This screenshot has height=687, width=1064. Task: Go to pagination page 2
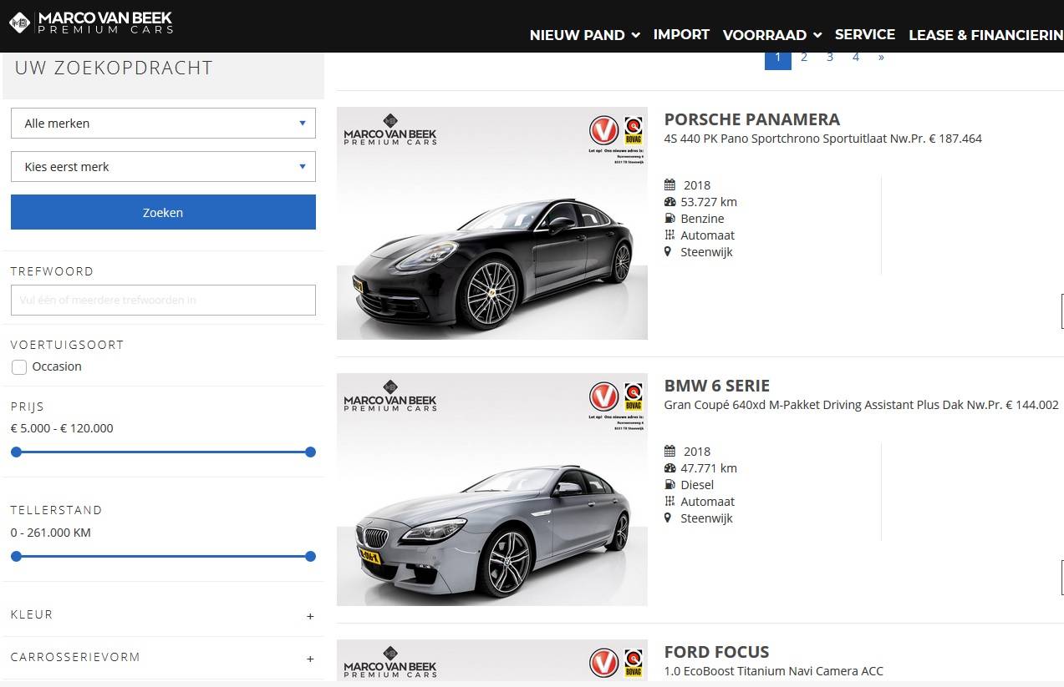(x=804, y=58)
